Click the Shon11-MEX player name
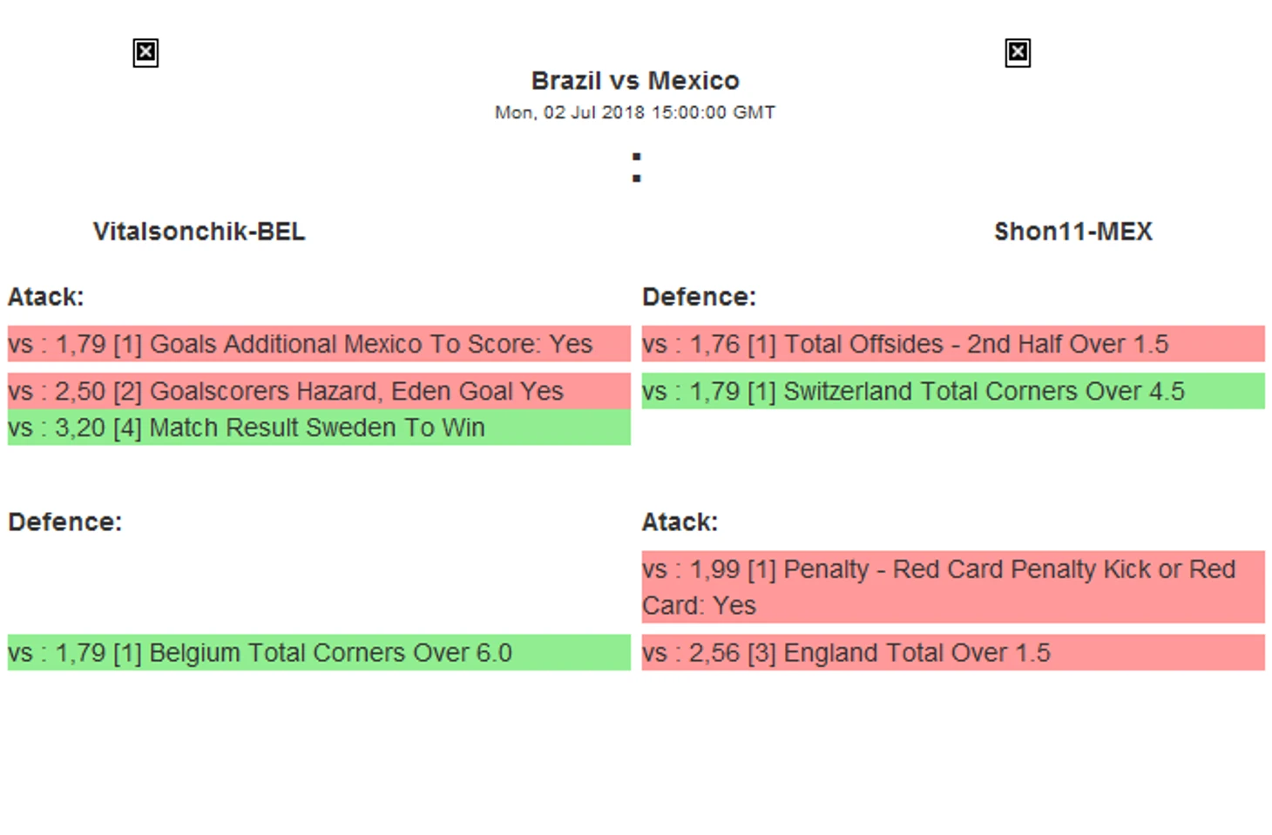1272x835 pixels. (x=1072, y=232)
